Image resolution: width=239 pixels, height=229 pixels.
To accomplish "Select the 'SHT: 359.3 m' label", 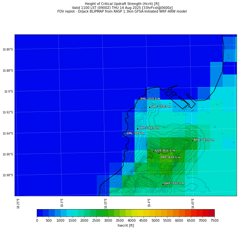I will (x=161, y=106).
